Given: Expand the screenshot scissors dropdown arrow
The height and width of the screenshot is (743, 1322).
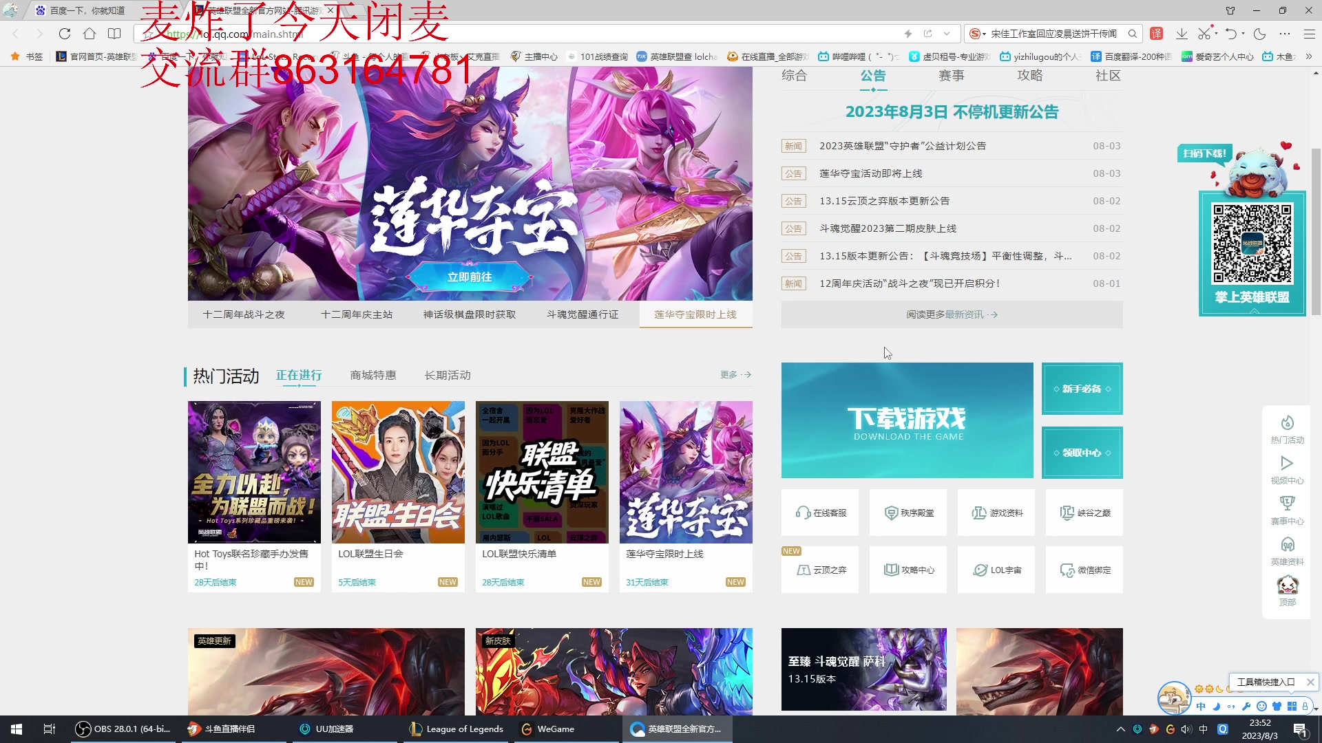Looking at the screenshot, I should click(x=1216, y=33).
